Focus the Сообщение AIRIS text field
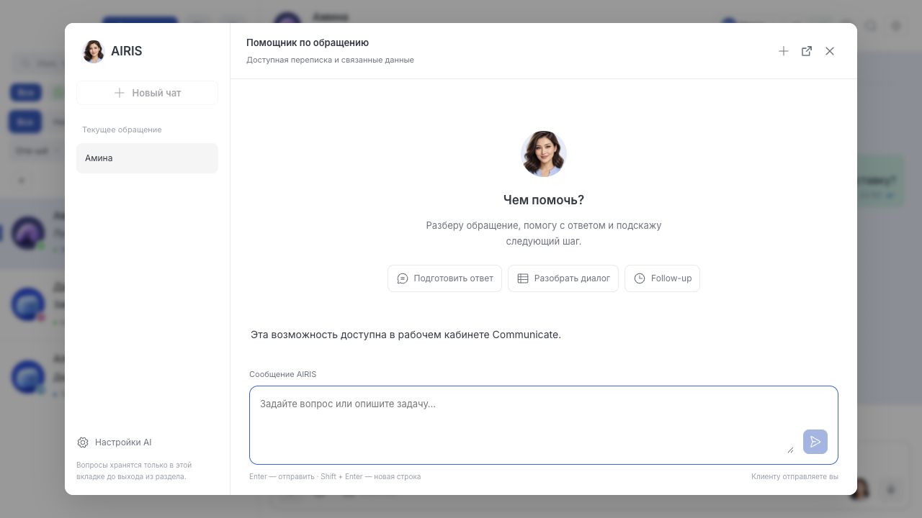922x518 pixels. pos(544,425)
